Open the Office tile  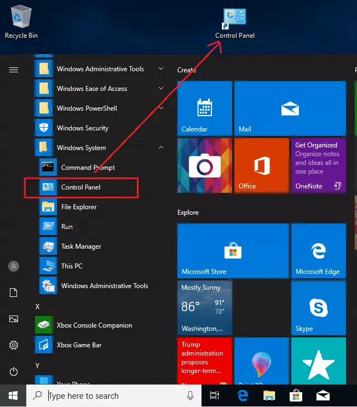click(262, 165)
